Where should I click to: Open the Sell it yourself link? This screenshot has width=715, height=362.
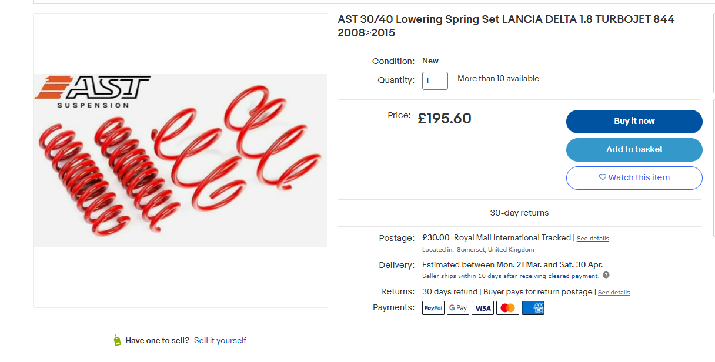click(220, 341)
